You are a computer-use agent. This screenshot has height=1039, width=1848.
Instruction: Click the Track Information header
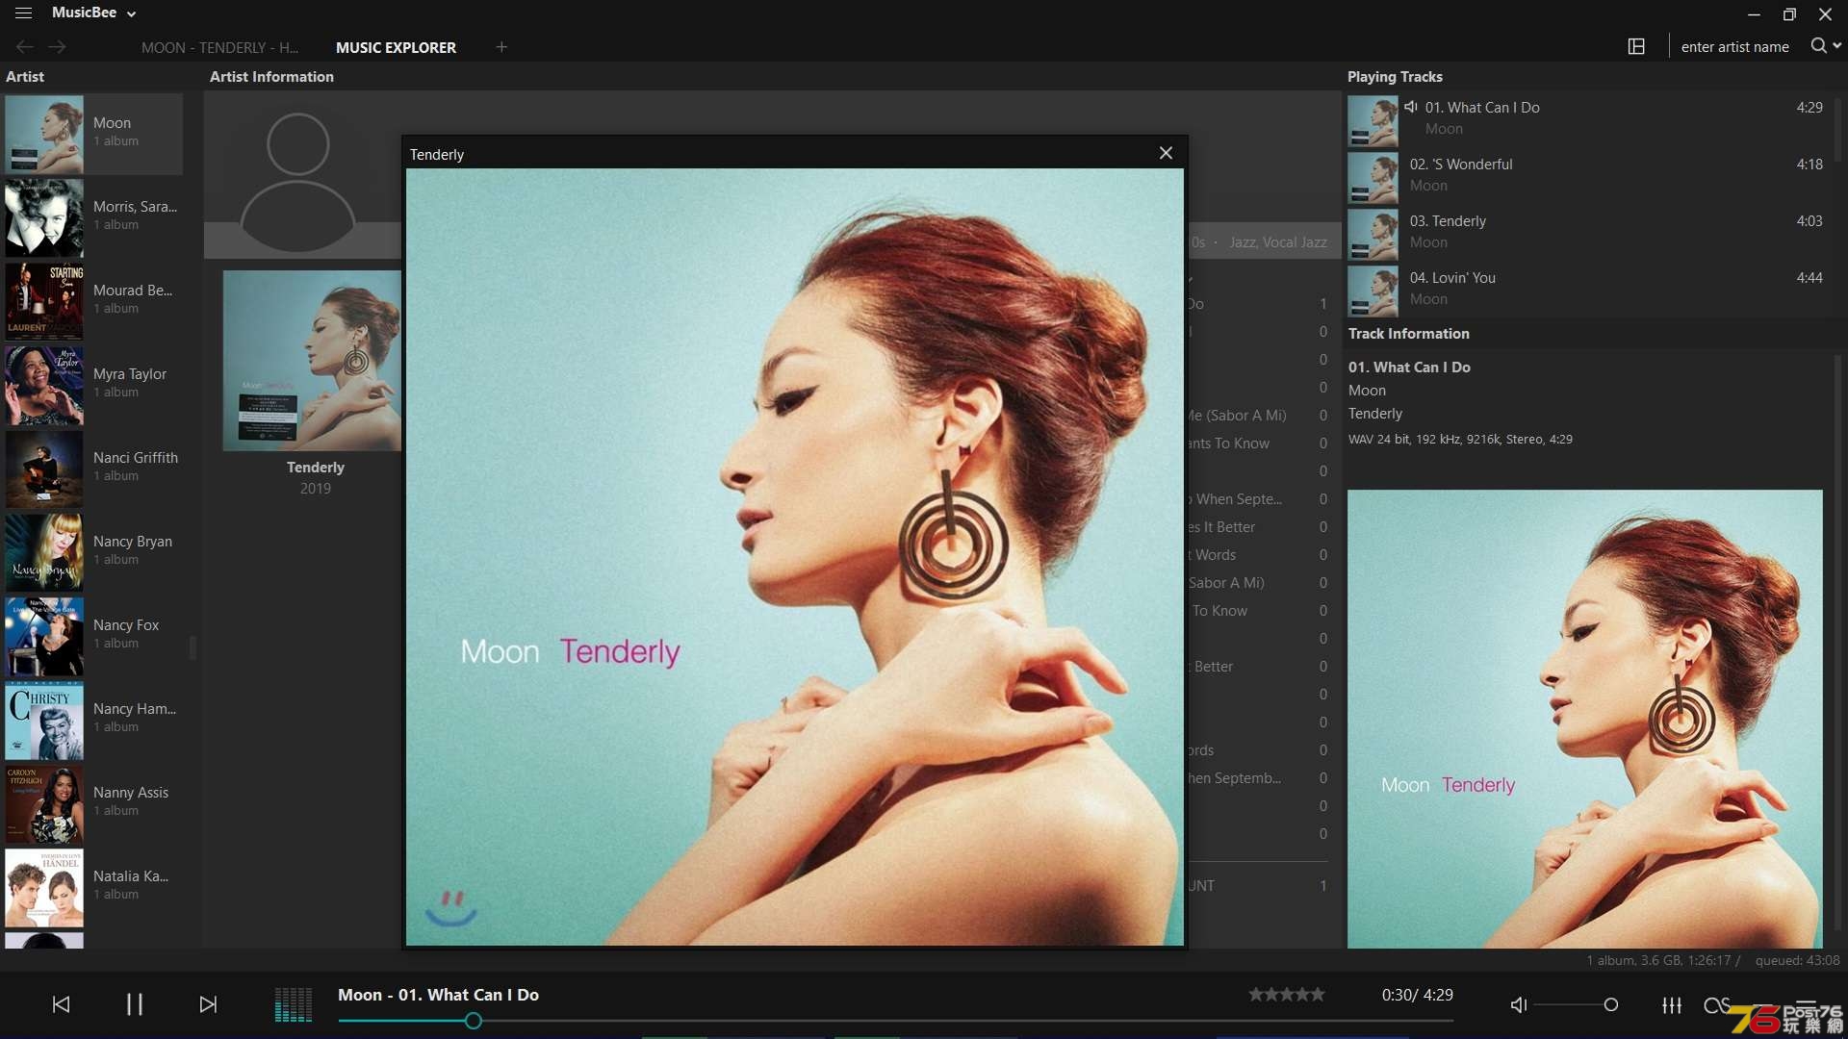pyautogui.click(x=1408, y=333)
